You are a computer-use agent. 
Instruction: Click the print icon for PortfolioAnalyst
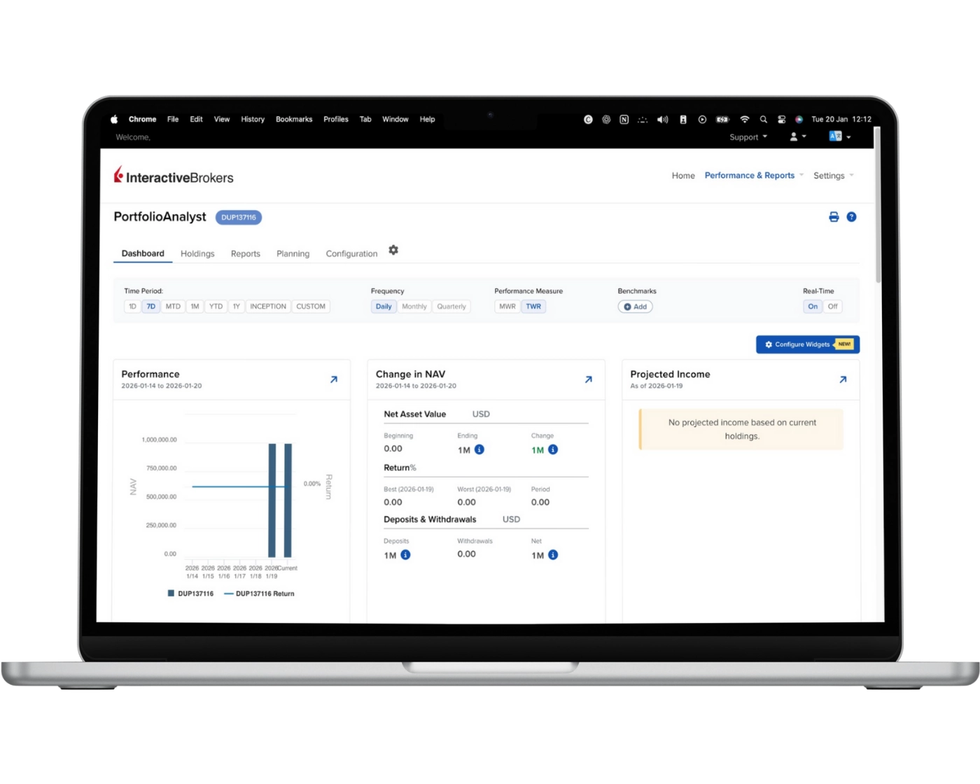[833, 217]
